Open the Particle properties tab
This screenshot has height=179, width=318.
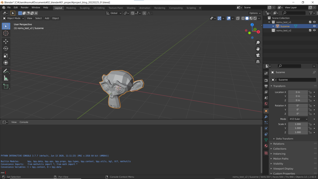click(266, 123)
